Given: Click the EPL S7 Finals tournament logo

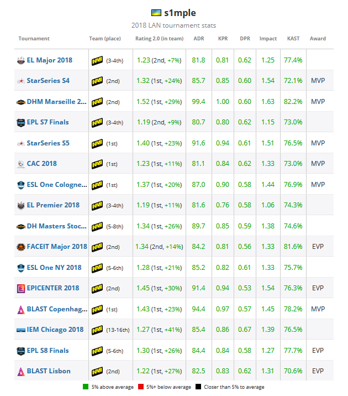Looking at the screenshot, I should [21, 122].
